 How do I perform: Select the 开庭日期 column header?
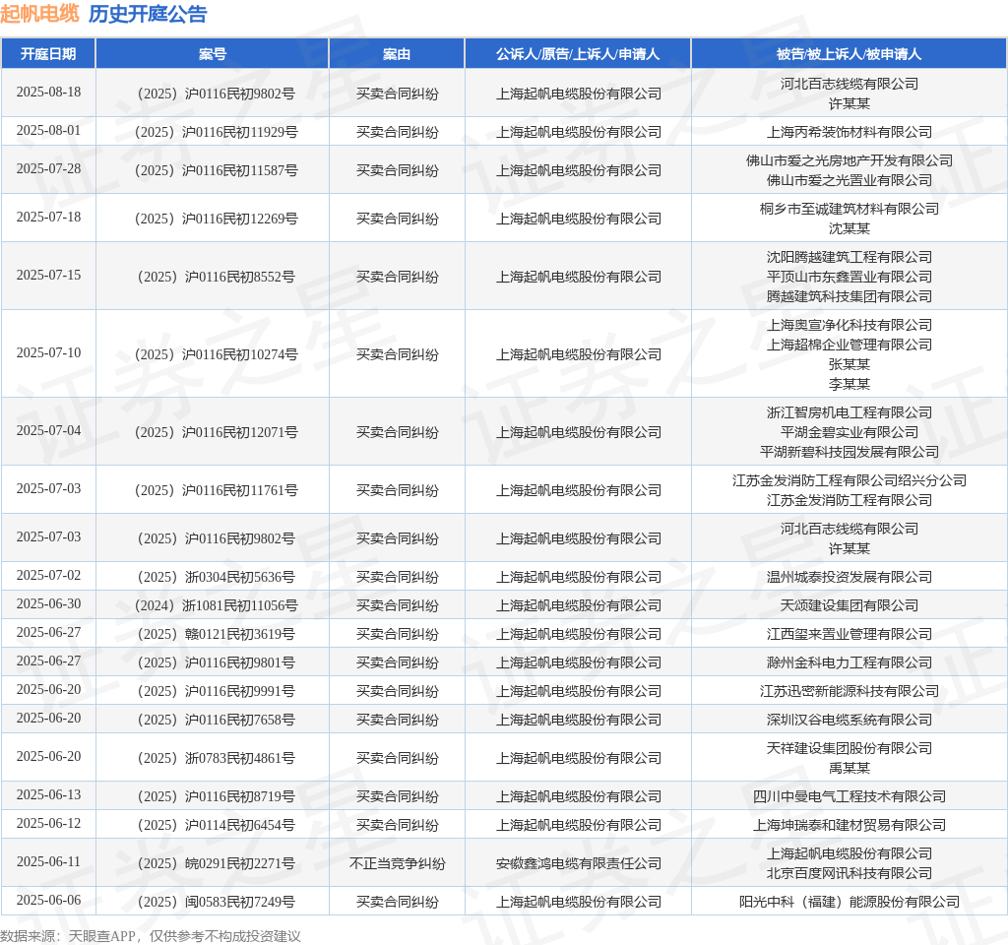(x=48, y=54)
